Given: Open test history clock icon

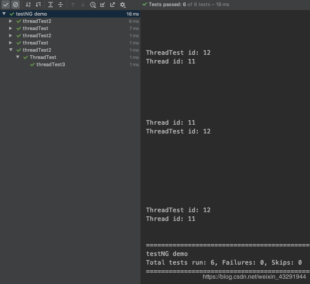Looking at the screenshot, I should [93, 5].
